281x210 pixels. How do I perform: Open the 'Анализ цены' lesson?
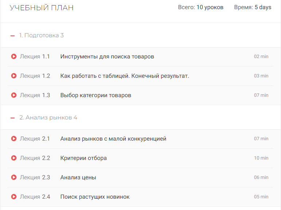[78, 177]
